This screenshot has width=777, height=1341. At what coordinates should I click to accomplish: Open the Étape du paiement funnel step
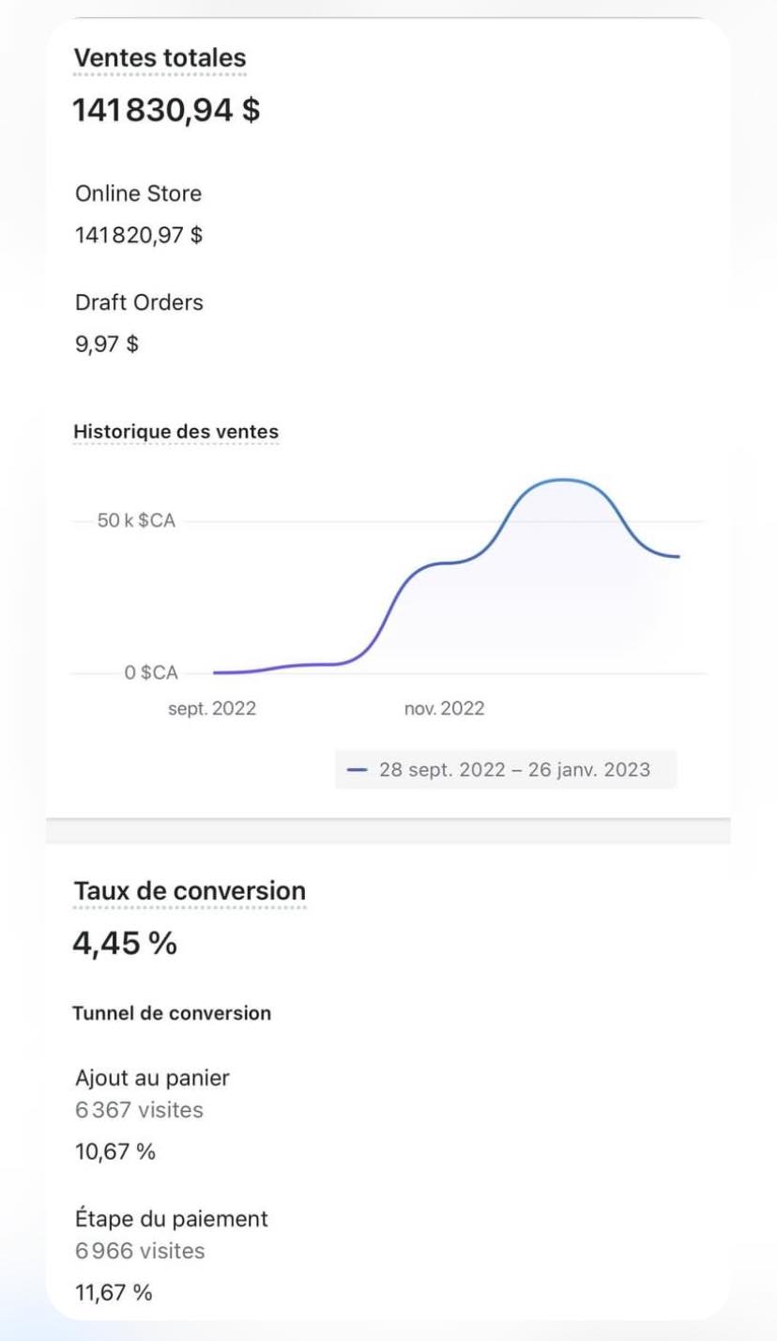pos(172,1219)
